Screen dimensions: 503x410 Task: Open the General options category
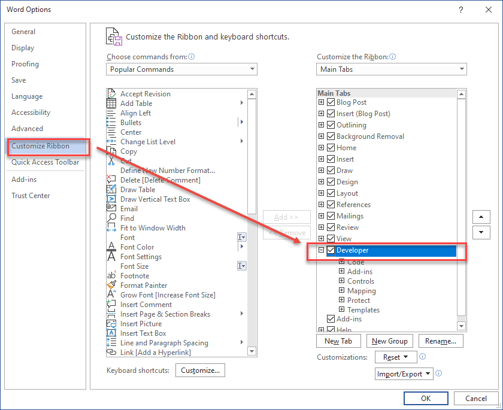pos(23,32)
